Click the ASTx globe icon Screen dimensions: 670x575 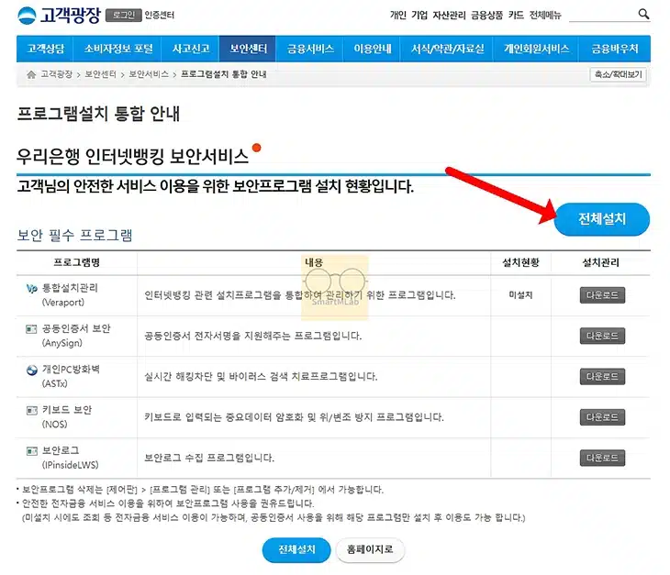(32, 370)
